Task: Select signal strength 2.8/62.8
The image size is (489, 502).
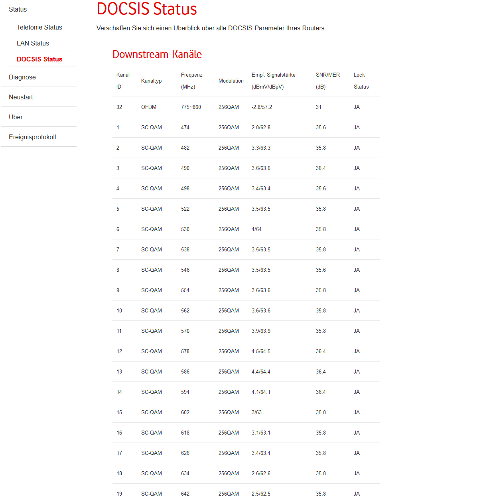Action: click(x=261, y=127)
